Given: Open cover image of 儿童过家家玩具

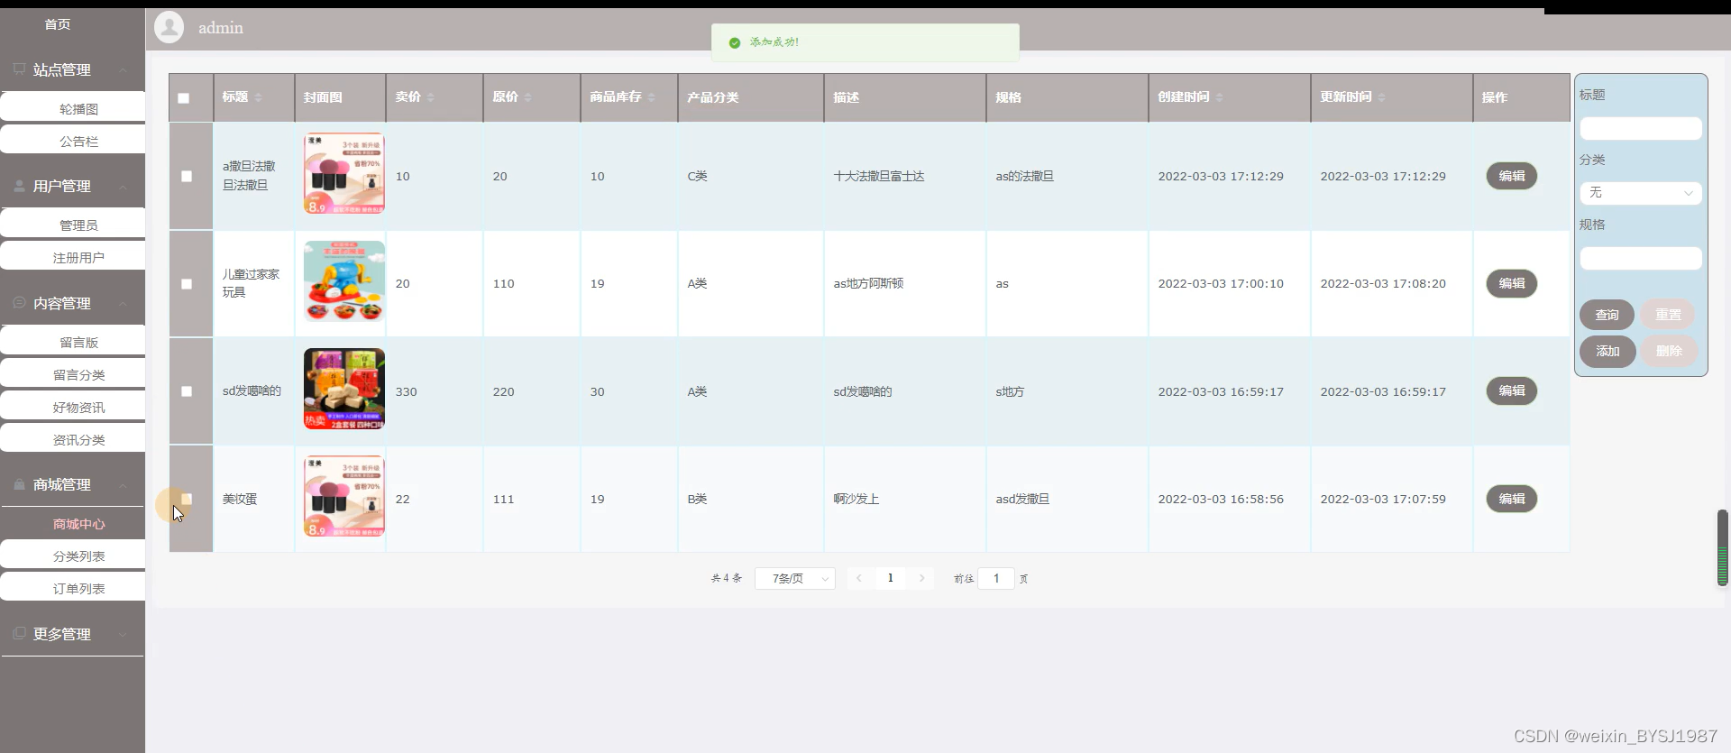Looking at the screenshot, I should coord(344,280).
